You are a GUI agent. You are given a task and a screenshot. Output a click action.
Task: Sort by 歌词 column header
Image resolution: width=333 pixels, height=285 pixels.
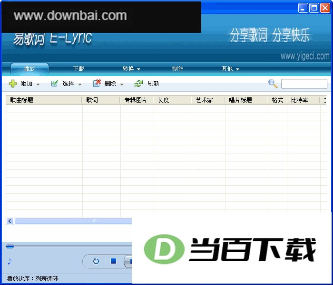[101, 100]
